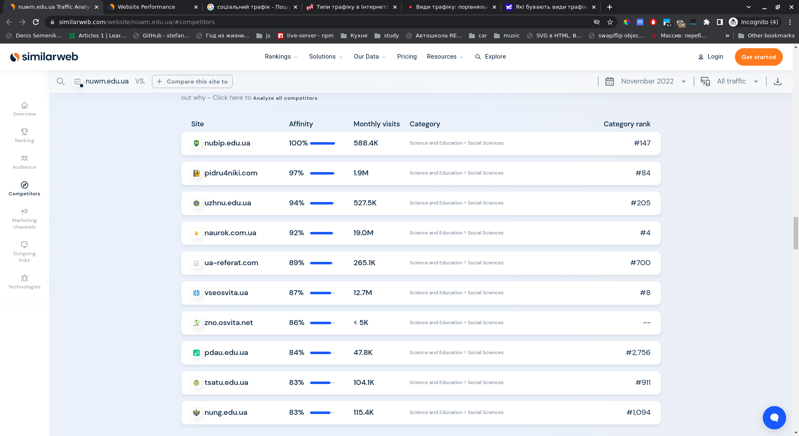The height and width of the screenshot is (436, 799).
Task: Expand the November 2022 date dropdown
Action: click(x=648, y=81)
